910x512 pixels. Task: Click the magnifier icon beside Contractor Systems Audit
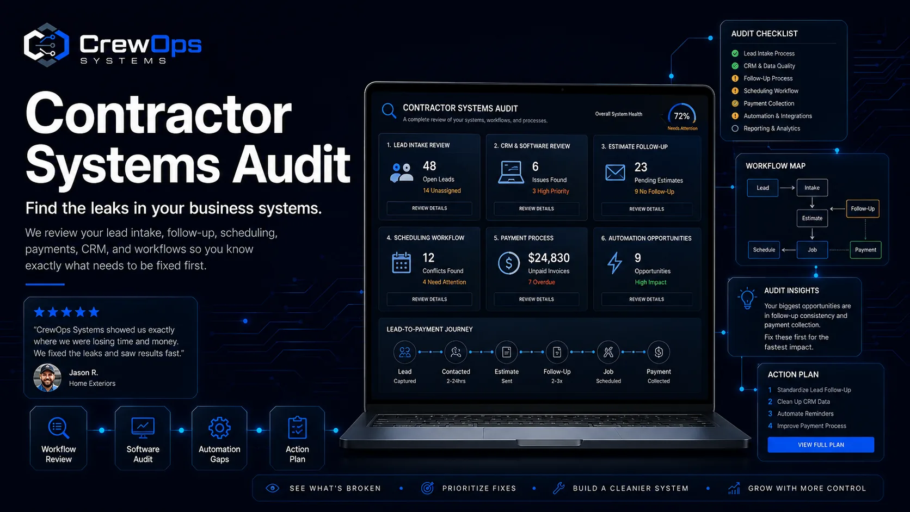click(389, 110)
